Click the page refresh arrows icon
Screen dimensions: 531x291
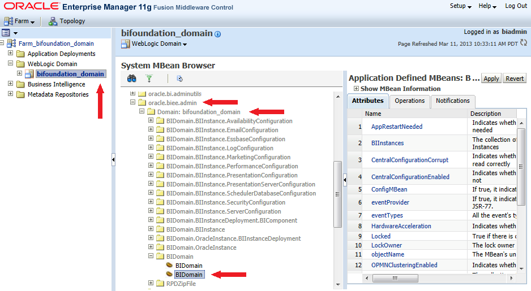tap(524, 42)
